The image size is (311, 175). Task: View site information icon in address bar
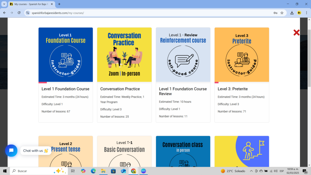28,13
